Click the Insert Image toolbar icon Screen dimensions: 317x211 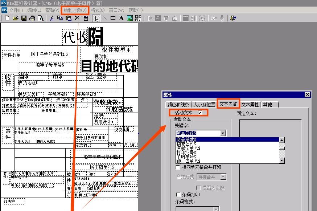(131, 18)
